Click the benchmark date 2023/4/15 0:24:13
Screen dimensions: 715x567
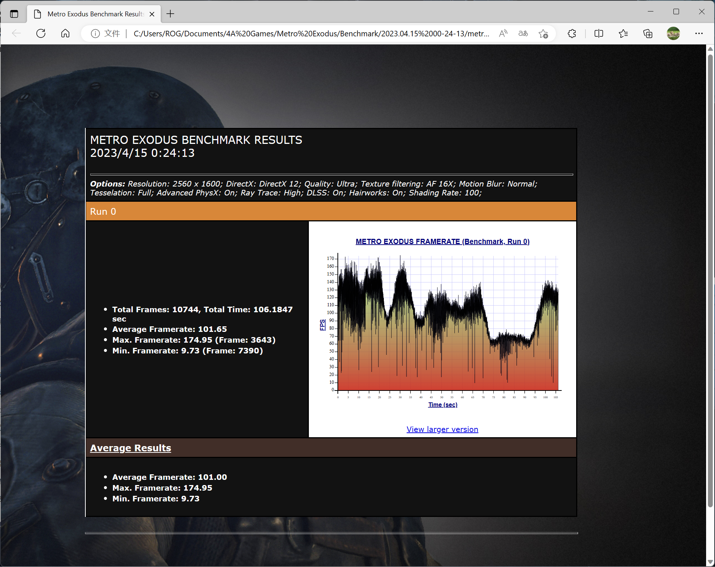(142, 153)
